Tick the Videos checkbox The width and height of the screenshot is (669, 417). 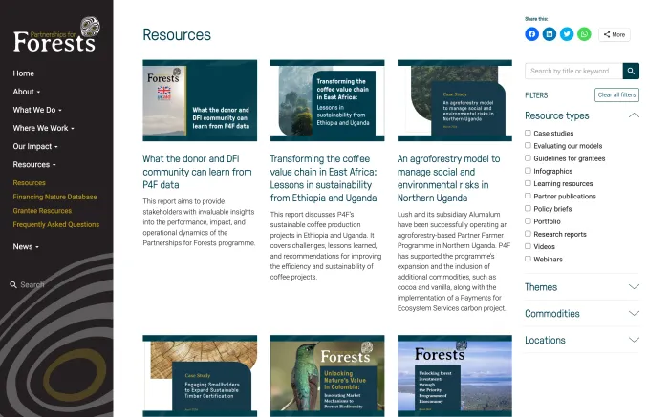528,246
